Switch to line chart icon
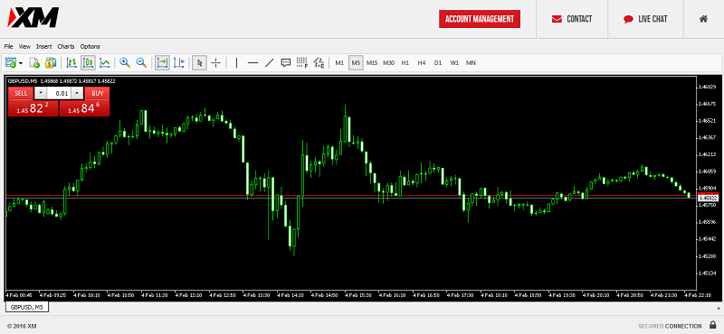Screen dimensions: 724x334 point(105,62)
